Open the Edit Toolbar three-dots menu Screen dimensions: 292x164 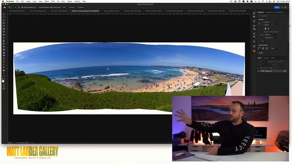[4, 77]
